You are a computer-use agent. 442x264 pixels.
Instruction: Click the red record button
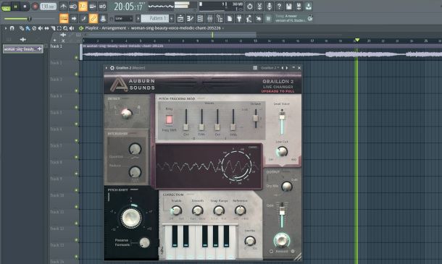point(35,7)
